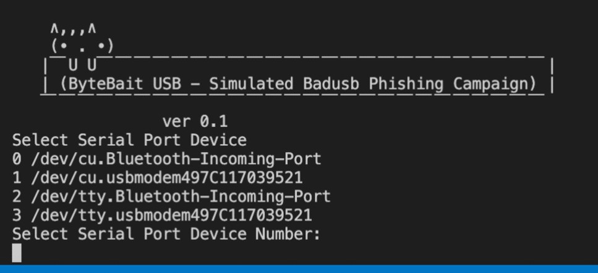Click the 'ver 0.1' version text
598x273 pixels.
pyautogui.click(x=195, y=122)
